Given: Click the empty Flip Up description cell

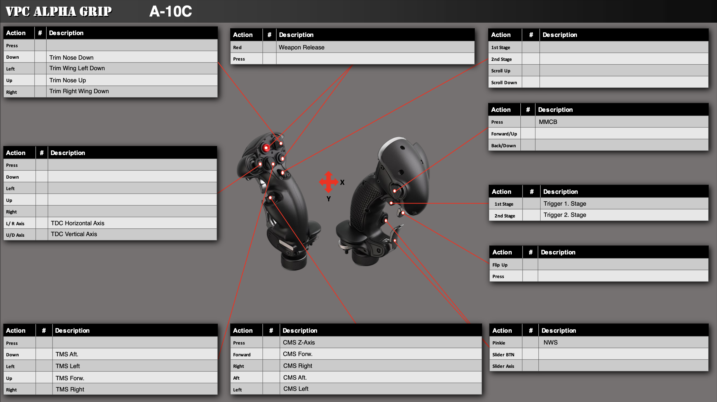Looking at the screenshot, I should point(623,265).
